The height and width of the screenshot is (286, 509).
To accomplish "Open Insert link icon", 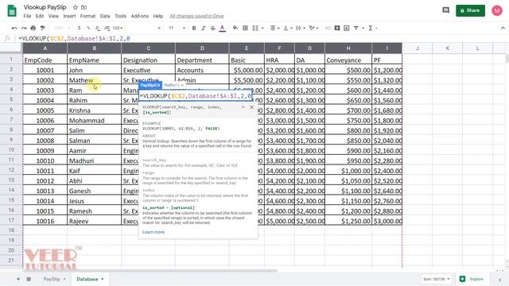I will 328,29.
